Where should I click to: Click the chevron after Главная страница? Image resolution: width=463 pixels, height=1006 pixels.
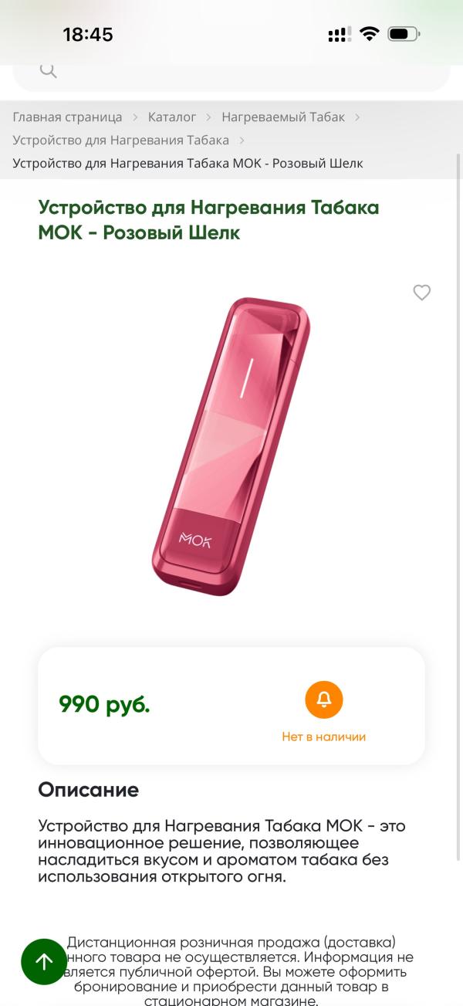(135, 117)
